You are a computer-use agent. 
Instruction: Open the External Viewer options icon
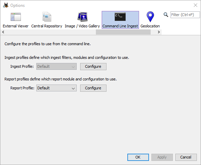[x=16, y=17]
